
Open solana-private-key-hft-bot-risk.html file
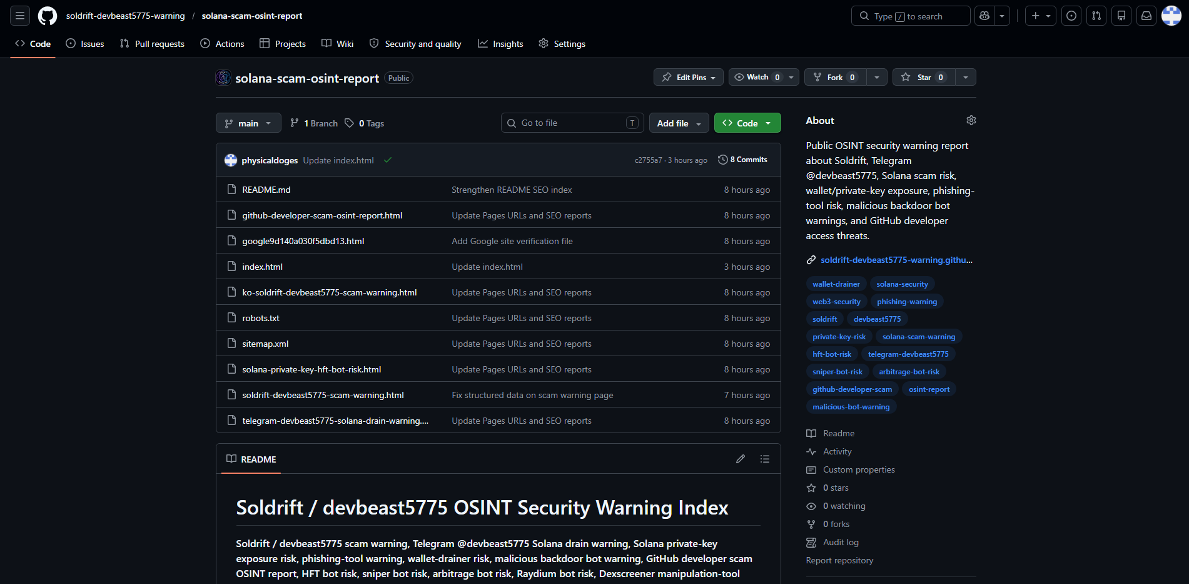311,369
